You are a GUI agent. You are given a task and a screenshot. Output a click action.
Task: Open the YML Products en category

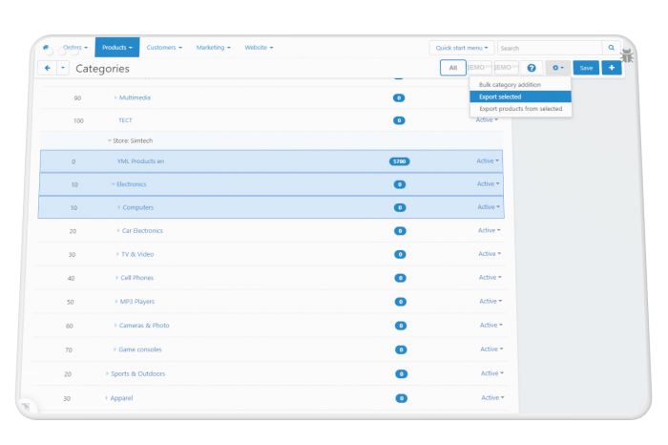point(140,161)
